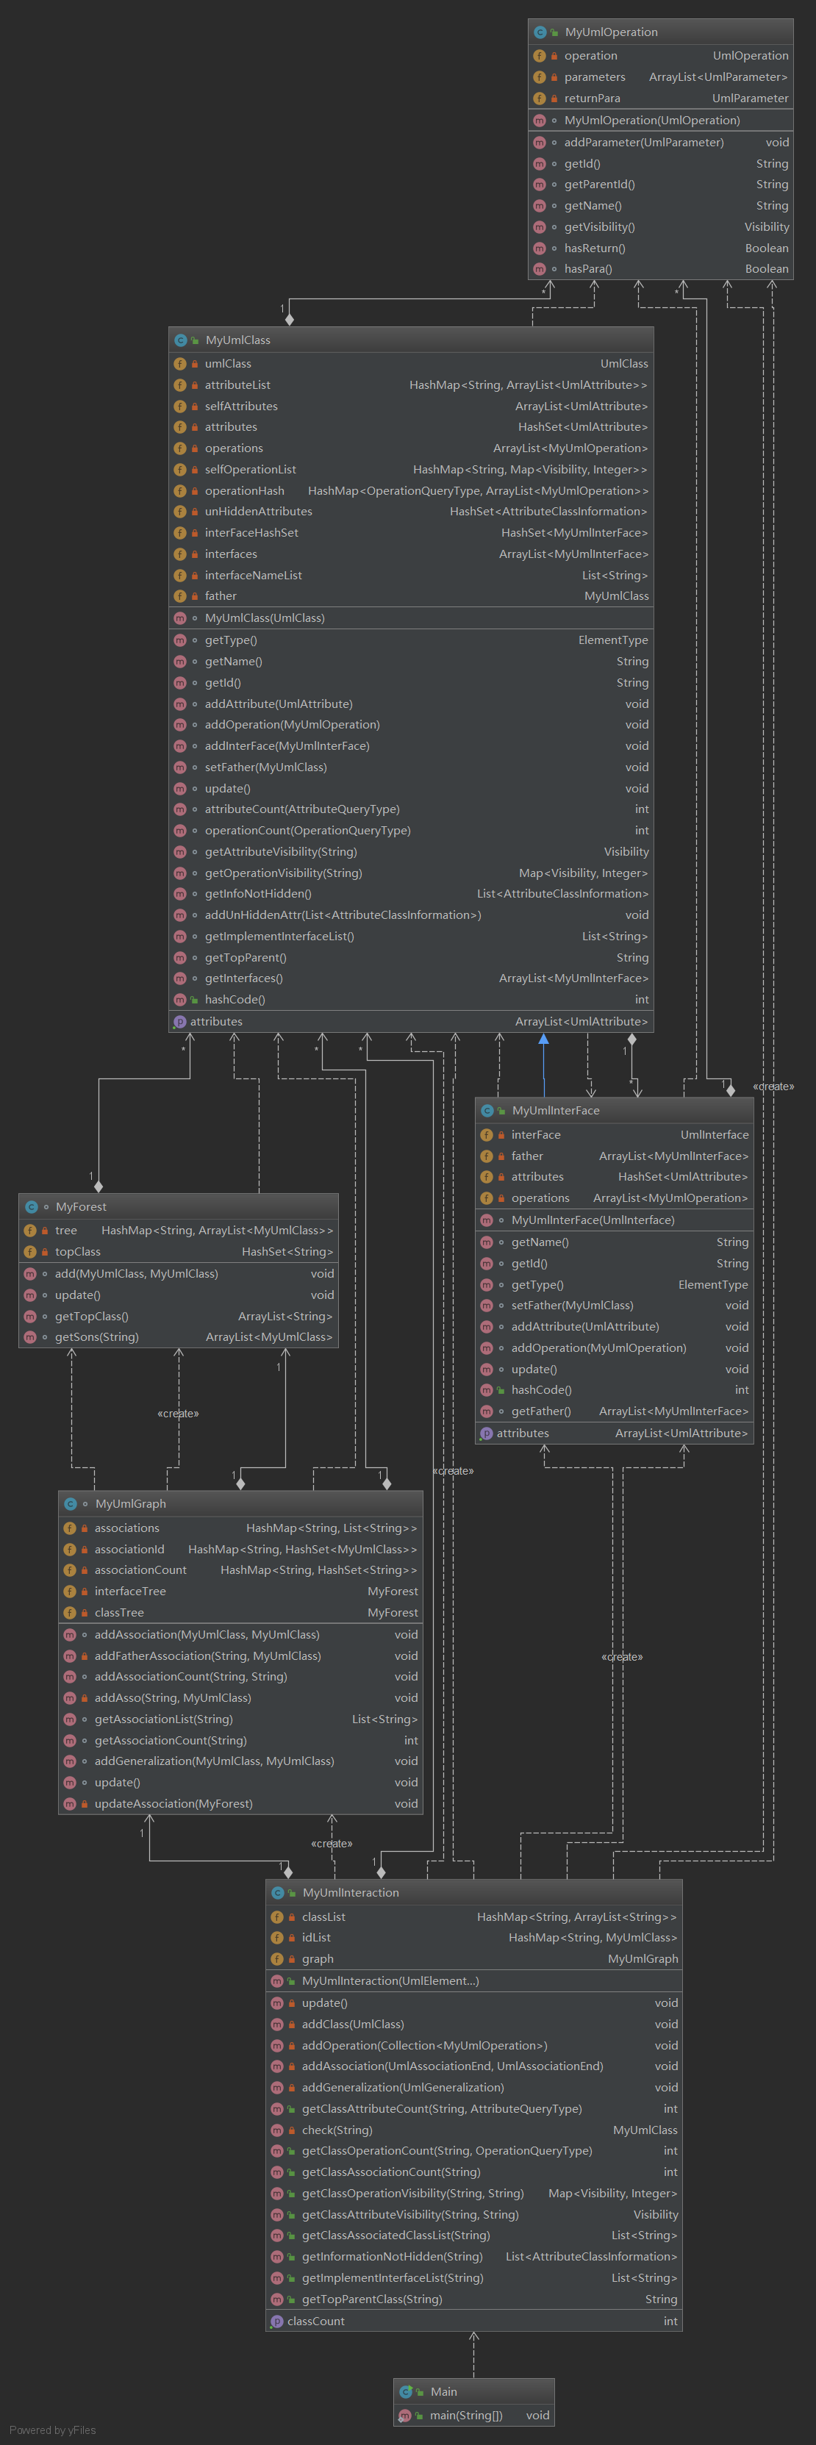This screenshot has width=816, height=2445.
Task: Select the MyUmlOperation(UmlOperation) constructor
Action: (660, 121)
